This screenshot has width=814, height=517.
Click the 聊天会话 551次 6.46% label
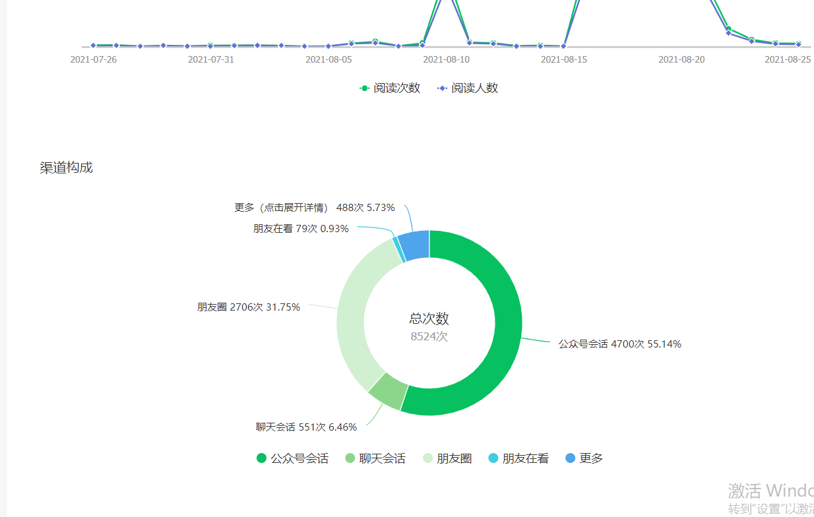[x=306, y=427]
